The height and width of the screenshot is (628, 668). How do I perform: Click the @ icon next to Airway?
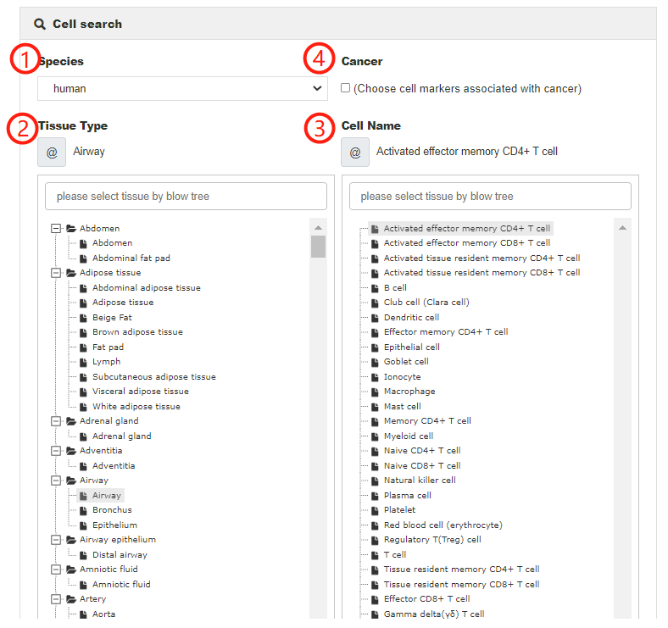point(52,153)
